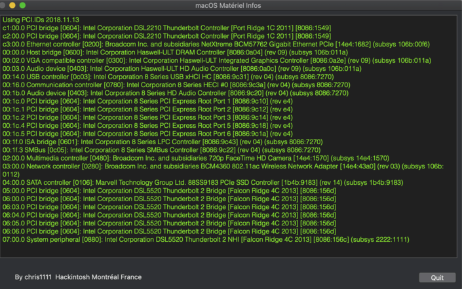Select the 06:04.0 Thunderbolt 2 Bridge line

[x=170, y=215]
